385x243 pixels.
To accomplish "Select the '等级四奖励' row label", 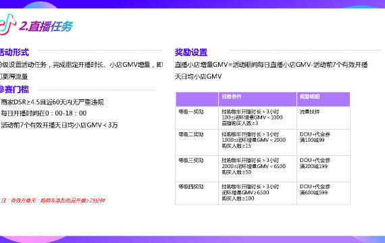I will [x=191, y=187].
